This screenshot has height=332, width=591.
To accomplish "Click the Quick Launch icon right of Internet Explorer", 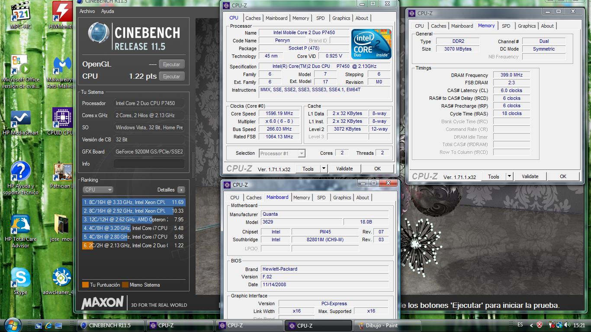I will [x=58, y=325].
